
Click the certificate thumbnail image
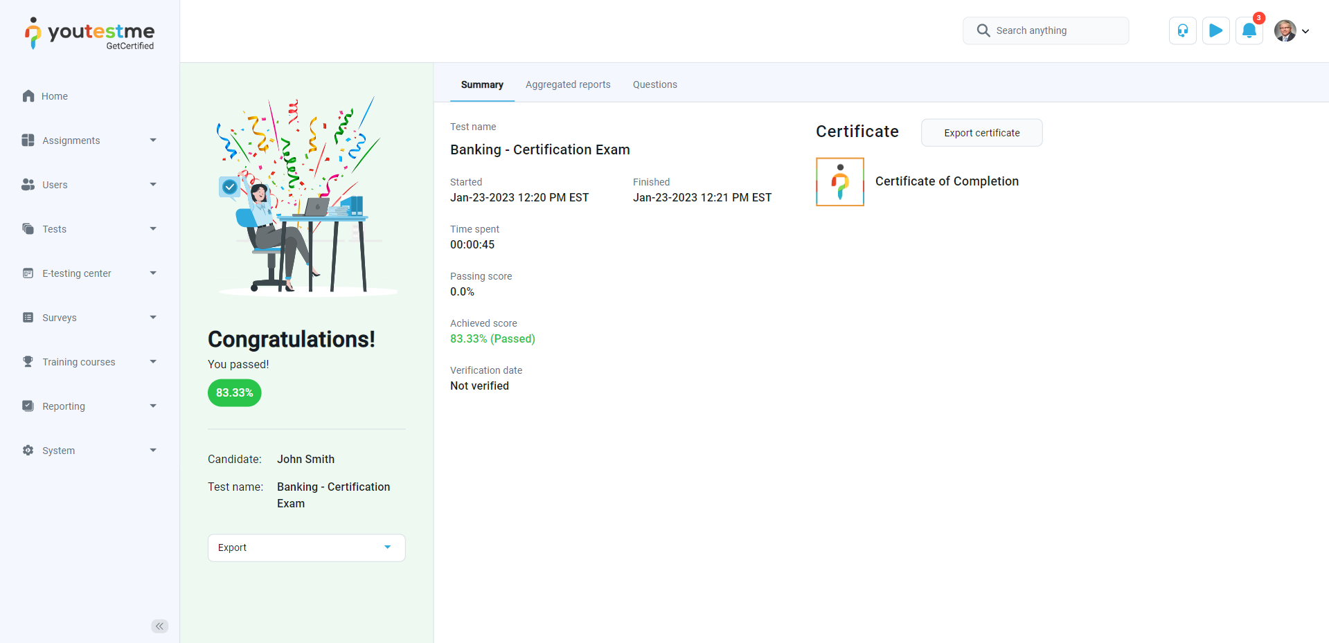point(840,182)
